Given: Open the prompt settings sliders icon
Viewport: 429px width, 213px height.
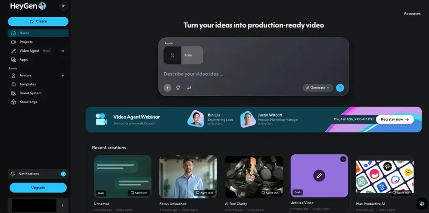Looking at the screenshot, I should tap(189, 88).
